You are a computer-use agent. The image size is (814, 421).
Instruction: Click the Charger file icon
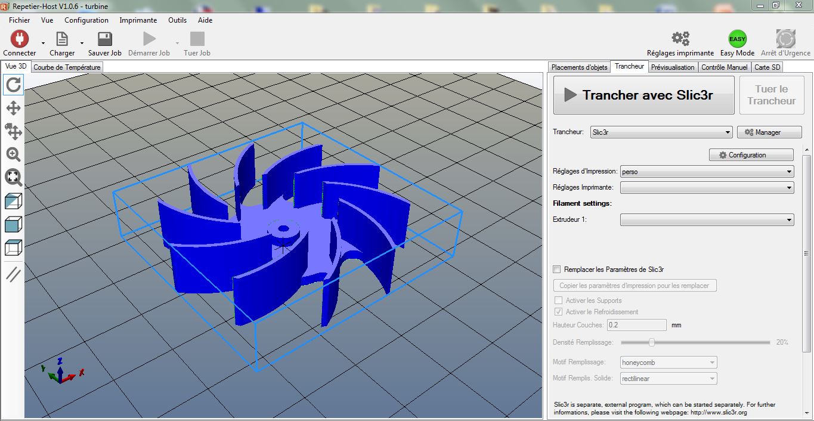62,39
